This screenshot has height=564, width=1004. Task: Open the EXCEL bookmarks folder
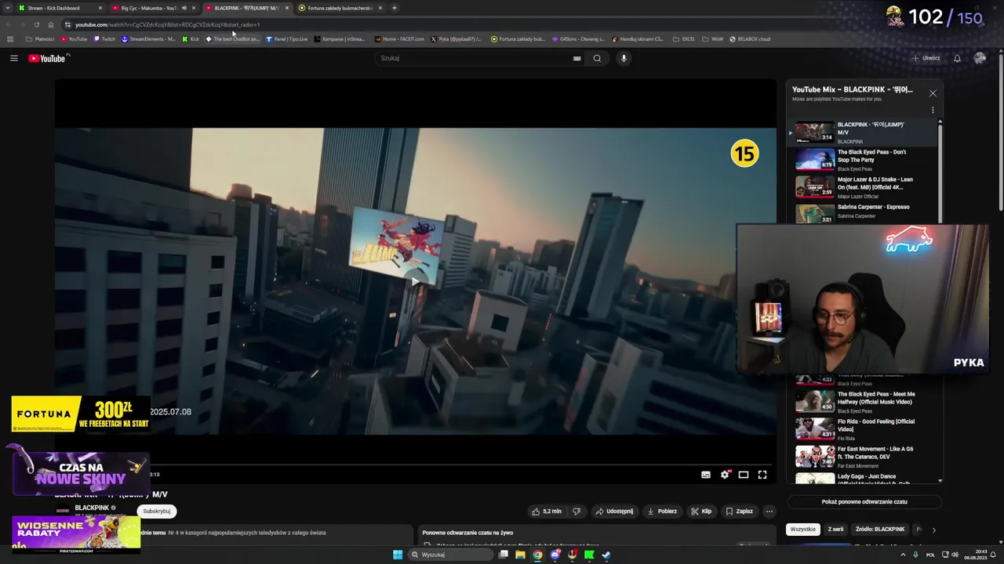pyautogui.click(x=684, y=38)
